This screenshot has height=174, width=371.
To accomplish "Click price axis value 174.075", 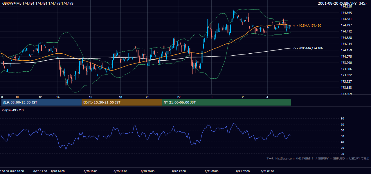I will 346,57.
